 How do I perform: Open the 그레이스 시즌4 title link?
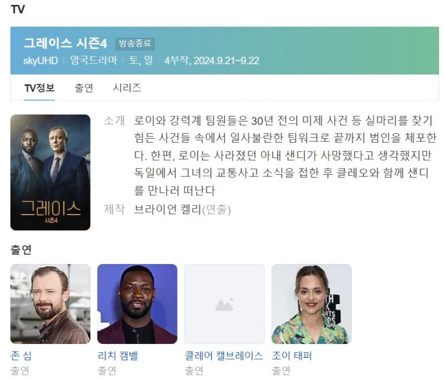pyautogui.click(x=65, y=44)
